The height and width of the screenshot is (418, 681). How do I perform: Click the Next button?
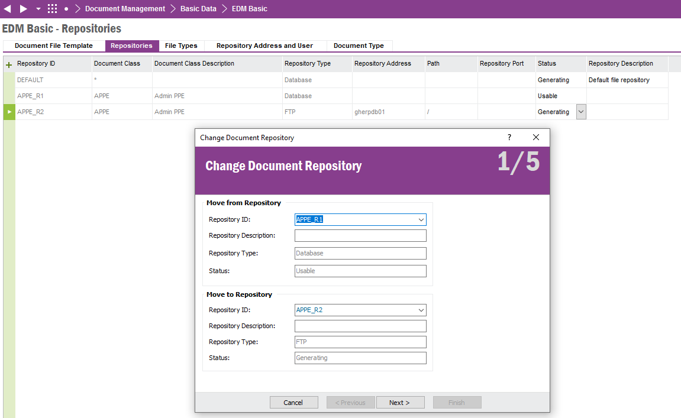400,403
